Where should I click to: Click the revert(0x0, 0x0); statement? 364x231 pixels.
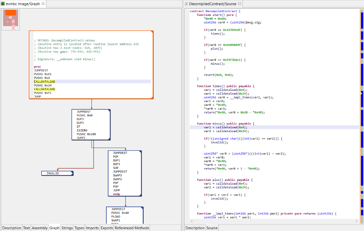point(219,75)
